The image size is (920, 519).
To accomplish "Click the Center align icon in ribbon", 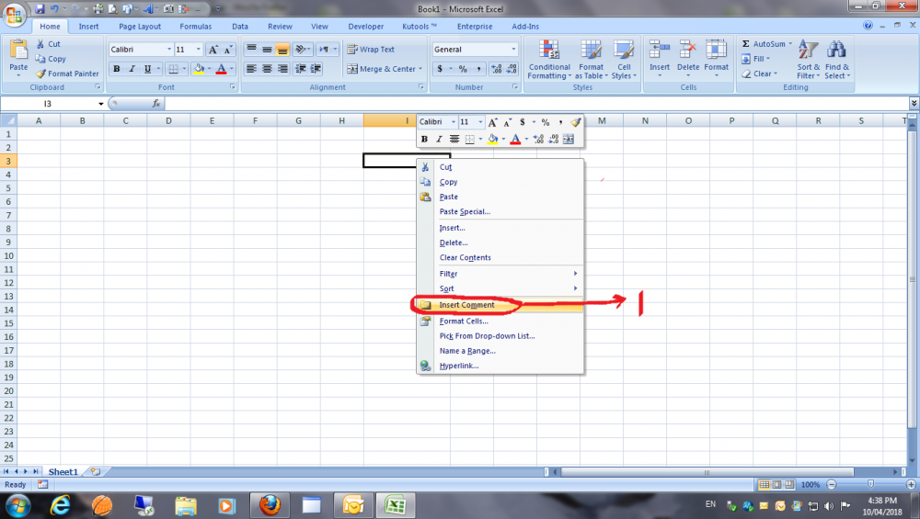I will (267, 69).
